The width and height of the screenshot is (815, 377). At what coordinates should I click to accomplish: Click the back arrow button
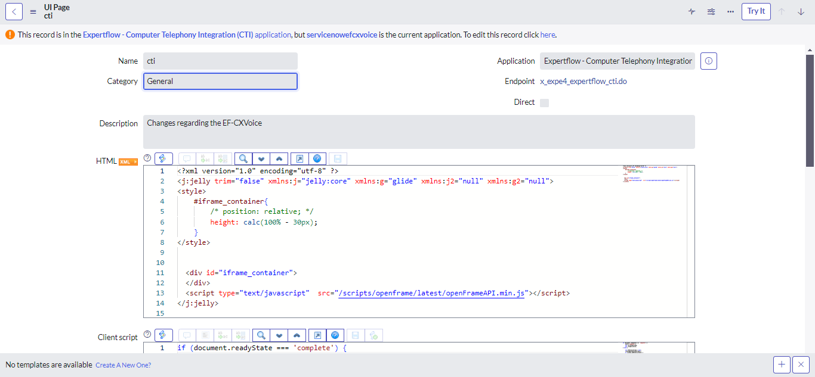coord(14,11)
